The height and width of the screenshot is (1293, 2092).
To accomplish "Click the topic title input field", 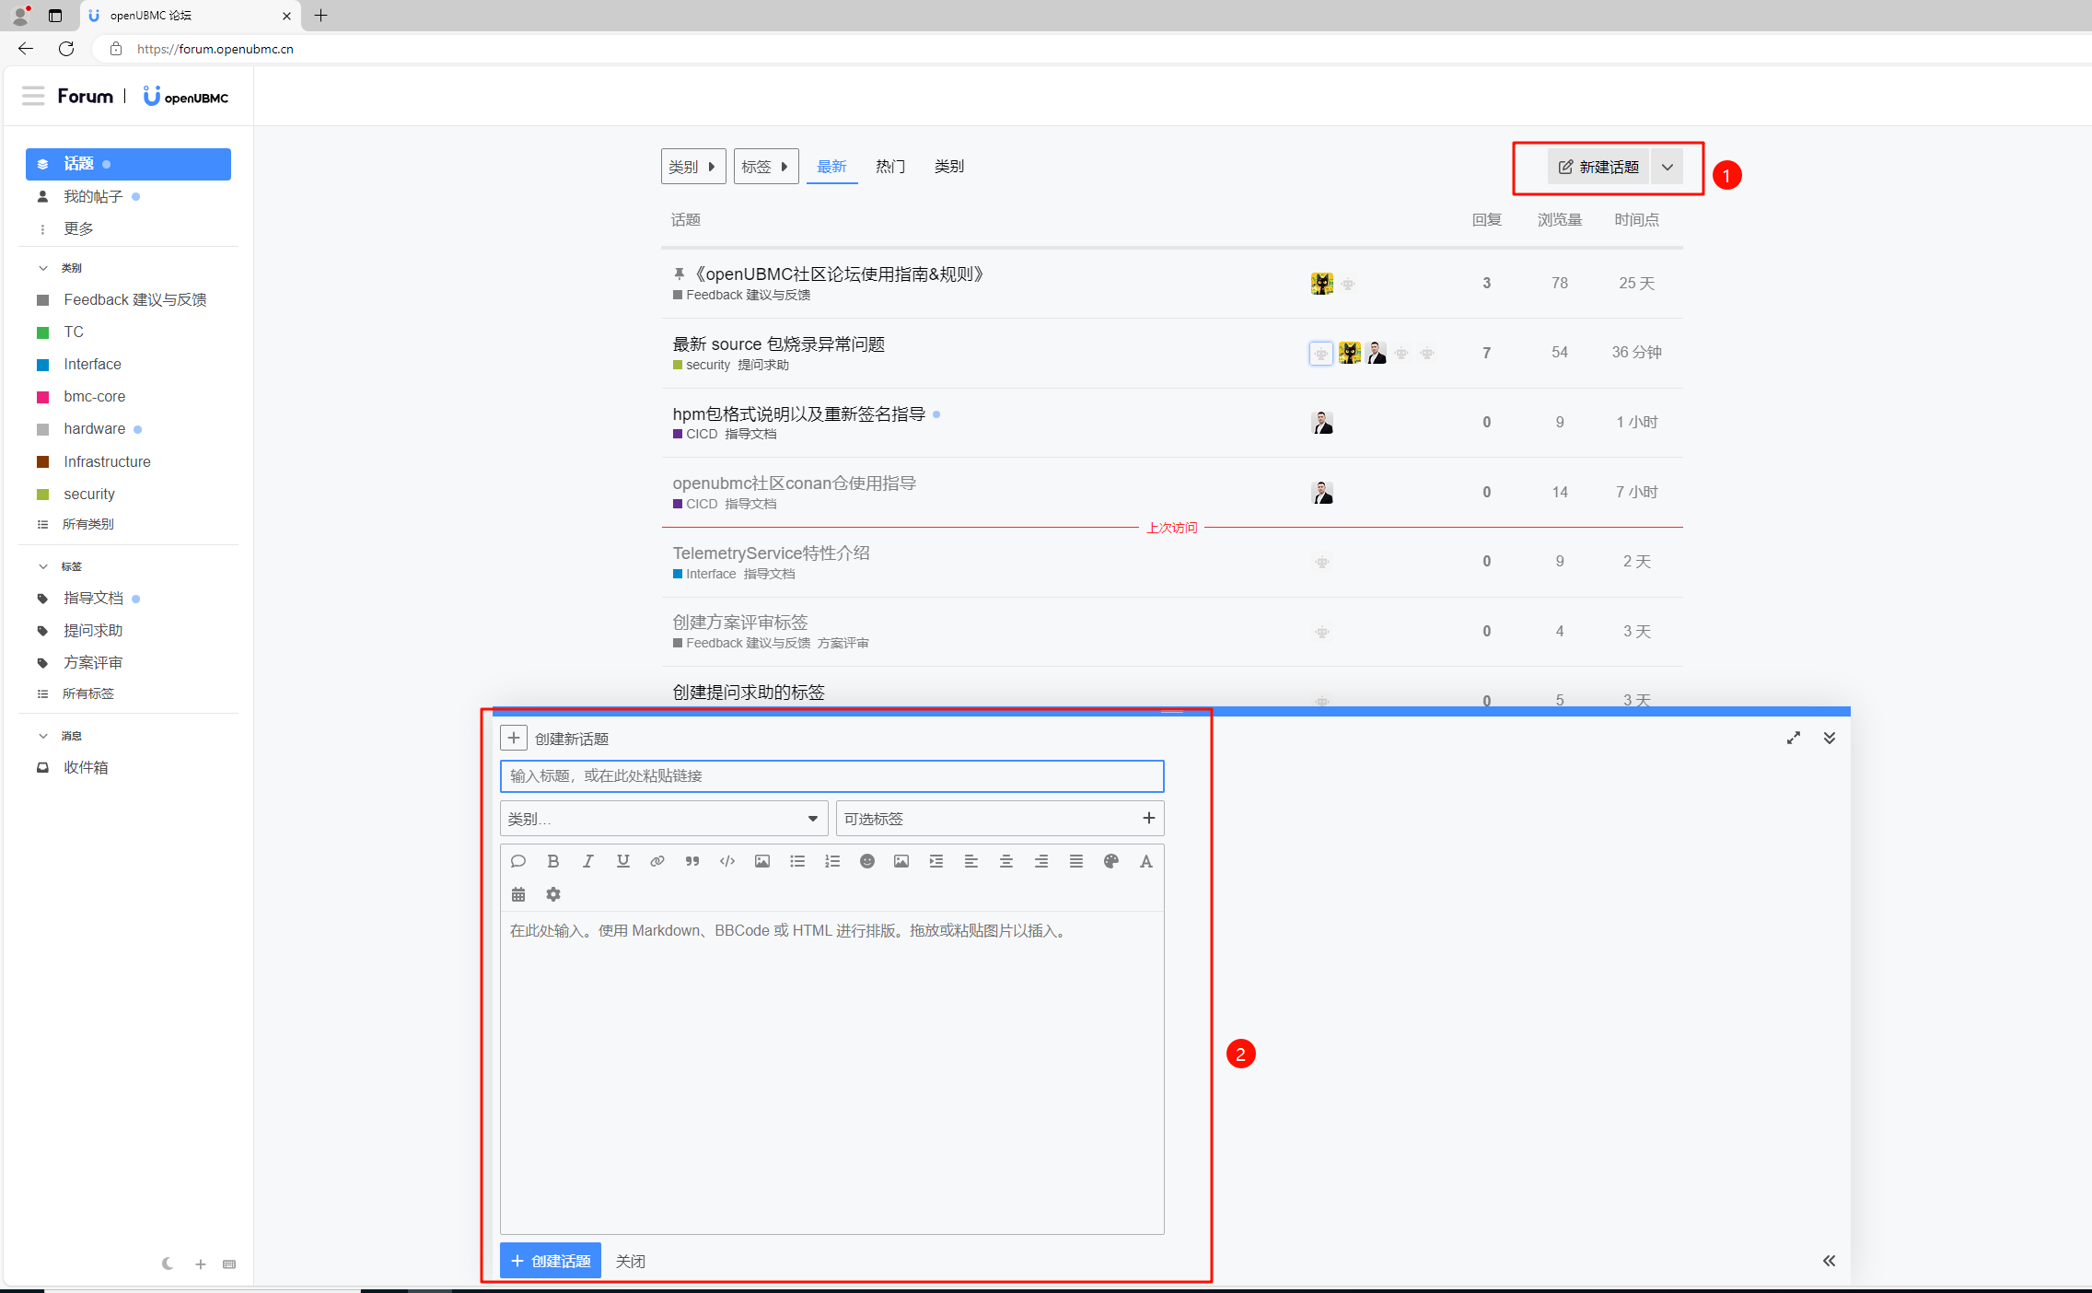I will point(831,775).
